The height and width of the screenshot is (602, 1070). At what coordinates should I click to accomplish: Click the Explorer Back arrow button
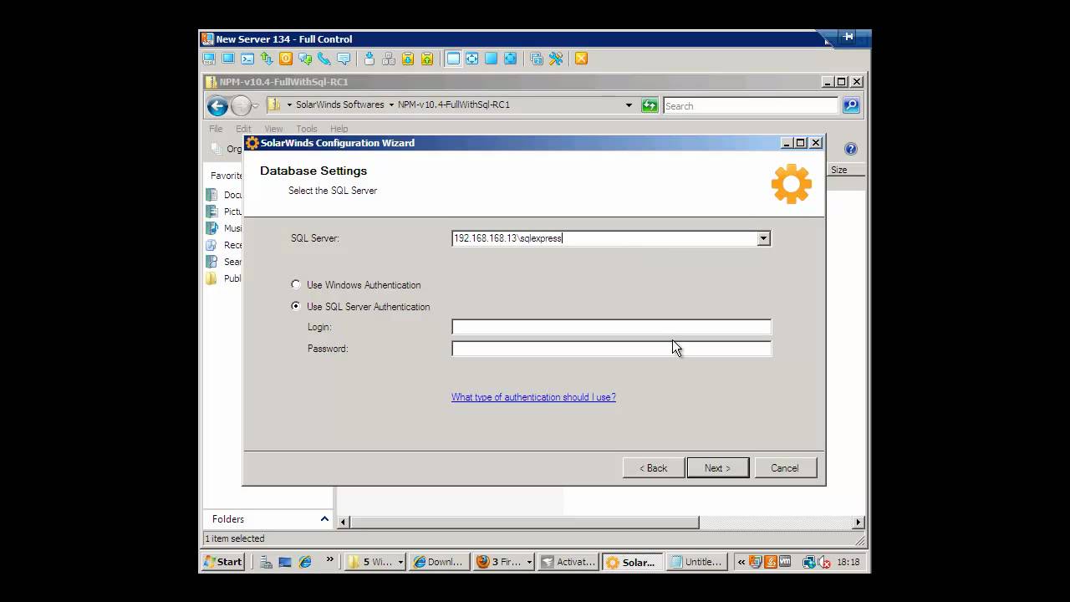(217, 105)
